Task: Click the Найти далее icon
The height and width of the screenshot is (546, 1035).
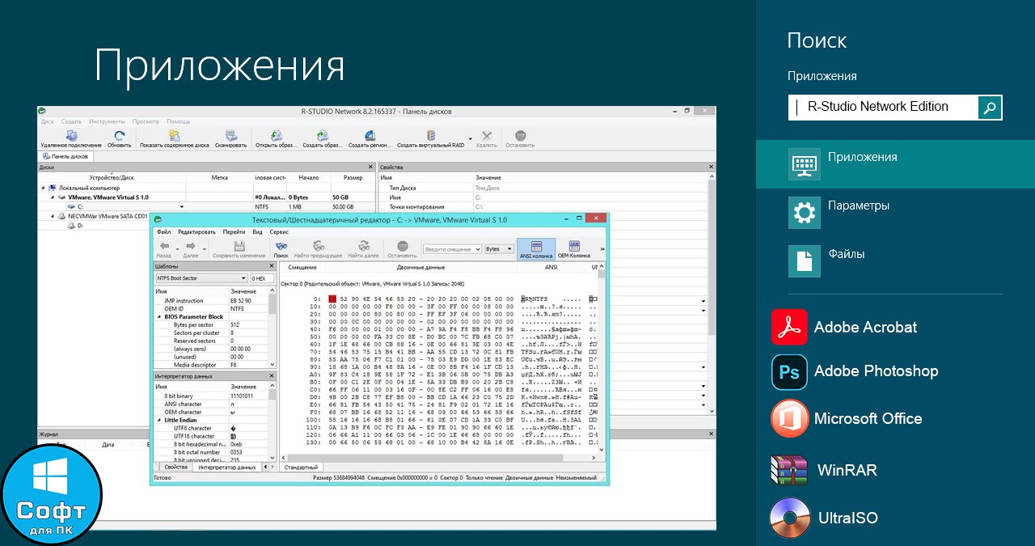Action: coord(363,246)
